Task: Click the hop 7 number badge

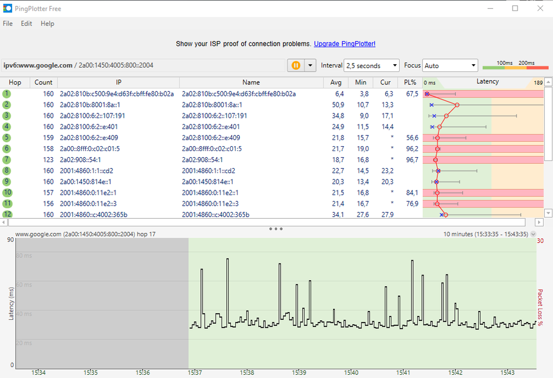Action: point(6,159)
